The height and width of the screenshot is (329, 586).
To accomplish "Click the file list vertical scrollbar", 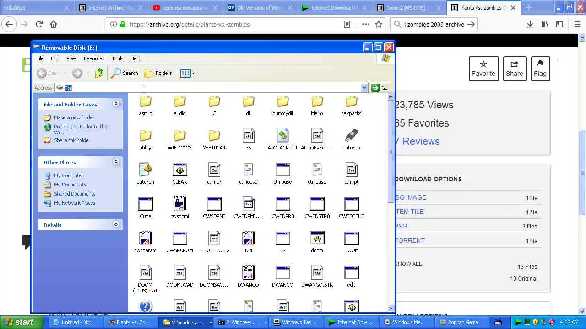I will tap(391, 202).
